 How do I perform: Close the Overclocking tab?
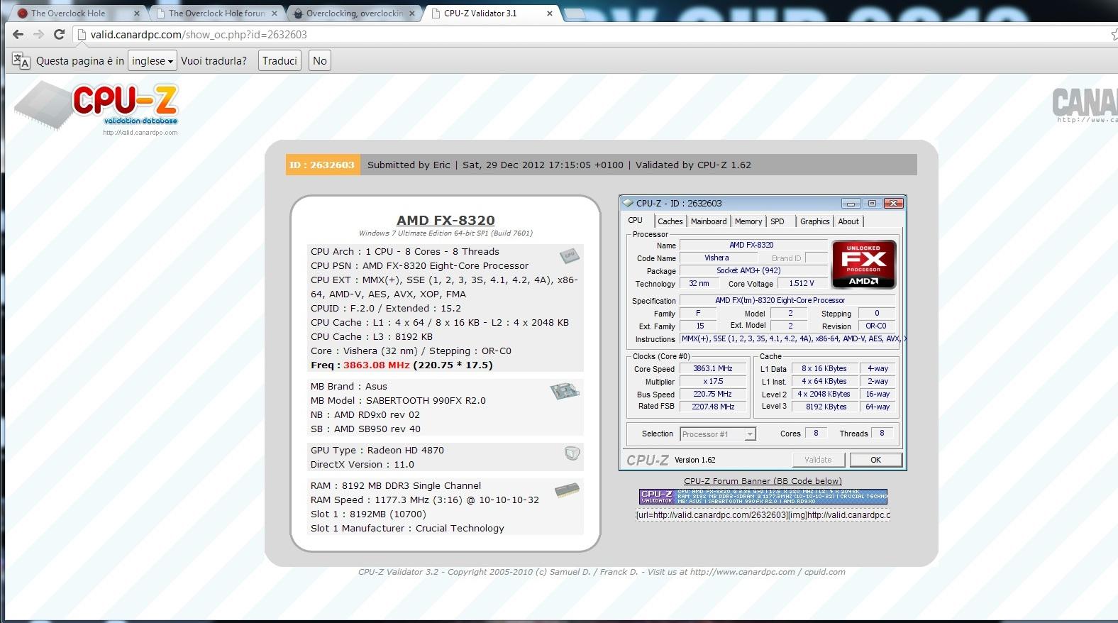pos(412,13)
